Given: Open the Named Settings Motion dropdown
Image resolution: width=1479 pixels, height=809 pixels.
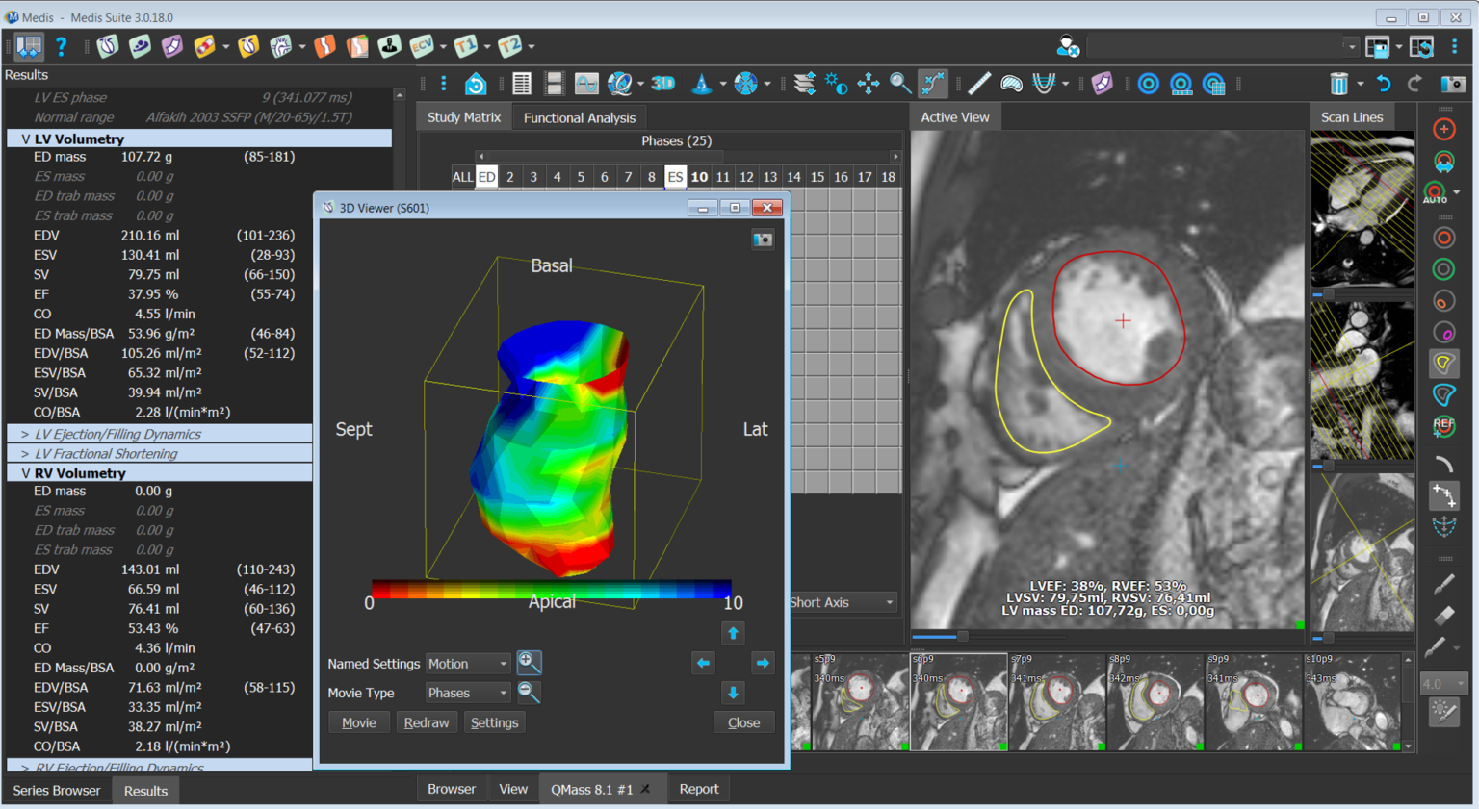Looking at the screenshot, I should tap(468, 664).
